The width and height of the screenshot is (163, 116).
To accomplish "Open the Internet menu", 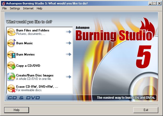I will tap(28, 8).
